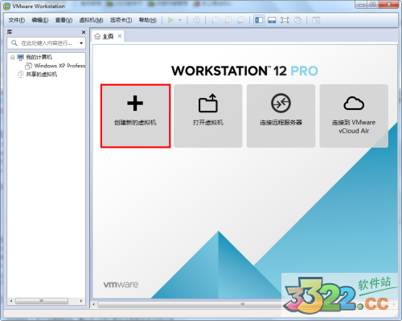
Task: Click into the library search input field
Action: click(x=47, y=43)
